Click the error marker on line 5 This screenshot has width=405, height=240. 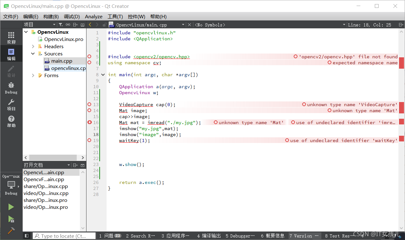[89, 57]
